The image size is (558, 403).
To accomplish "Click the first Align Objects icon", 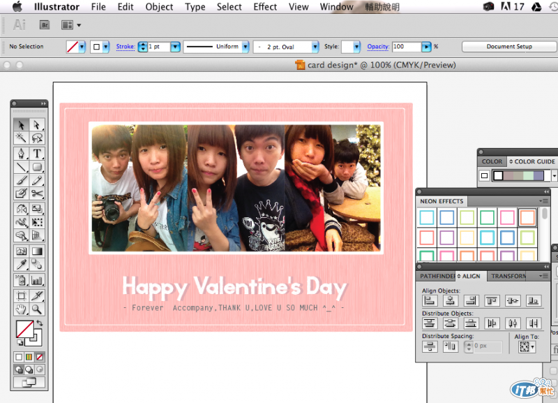I will [430, 300].
